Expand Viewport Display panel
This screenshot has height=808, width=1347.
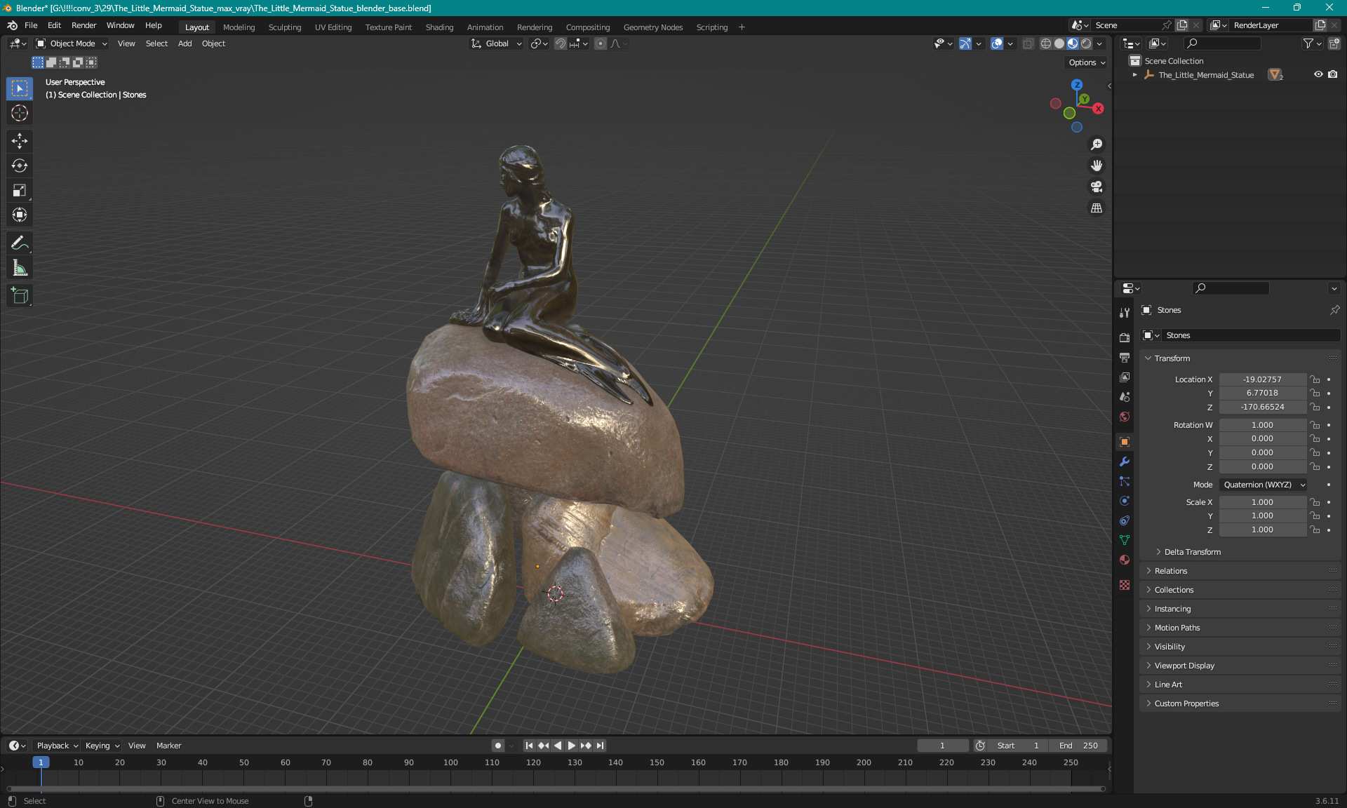pos(1240,666)
